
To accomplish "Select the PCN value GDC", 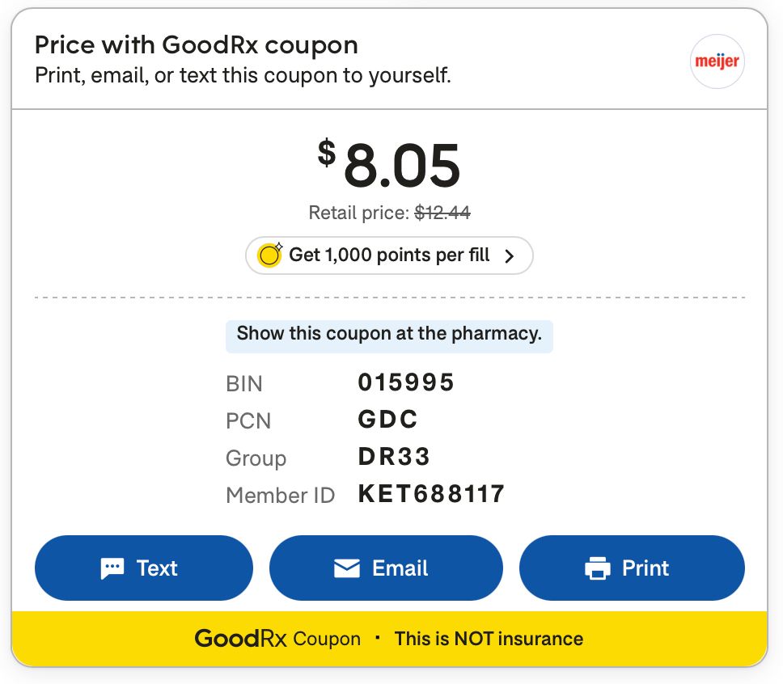I will pos(388,419).
